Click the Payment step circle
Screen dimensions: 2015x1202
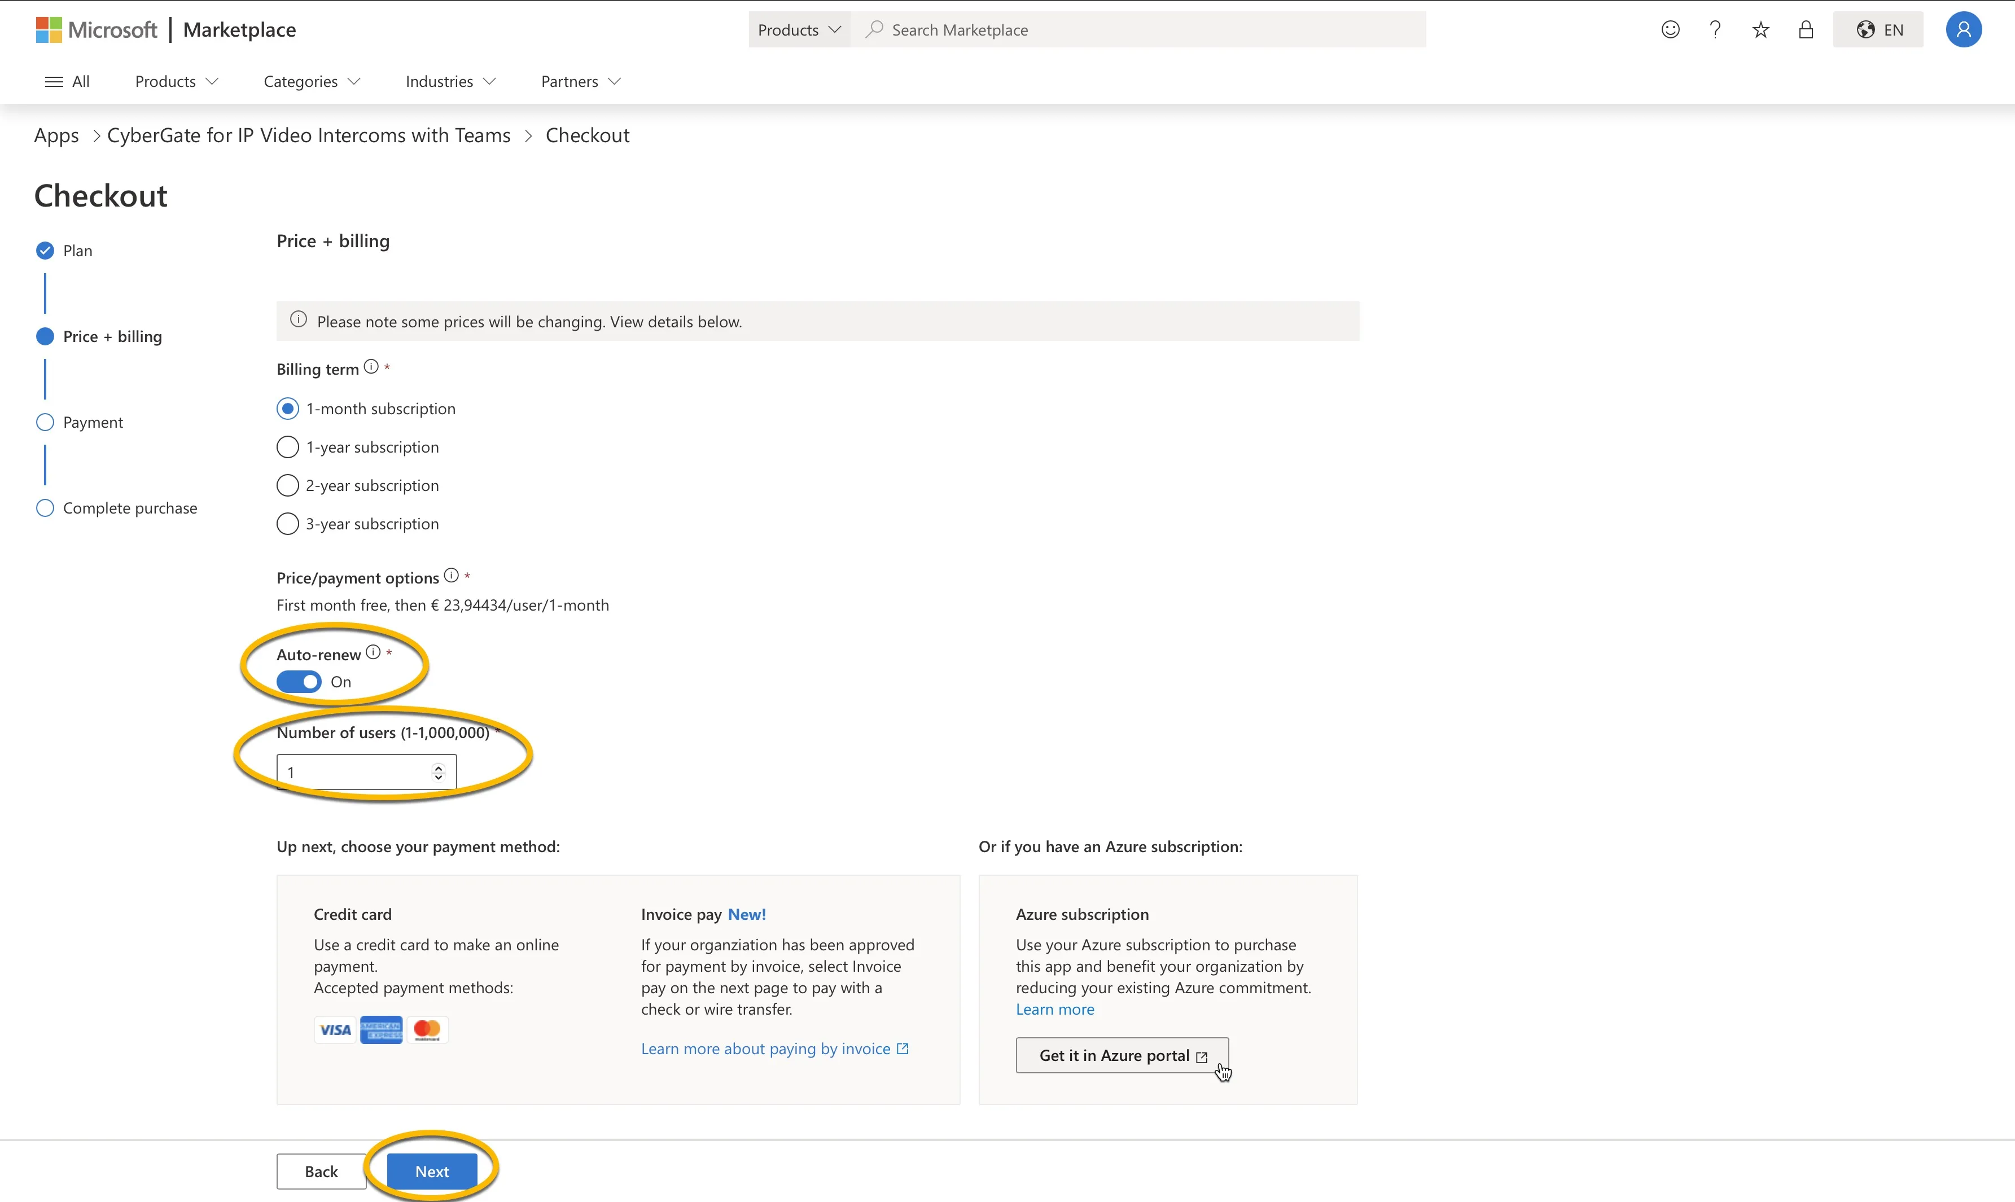pos(45,423)
